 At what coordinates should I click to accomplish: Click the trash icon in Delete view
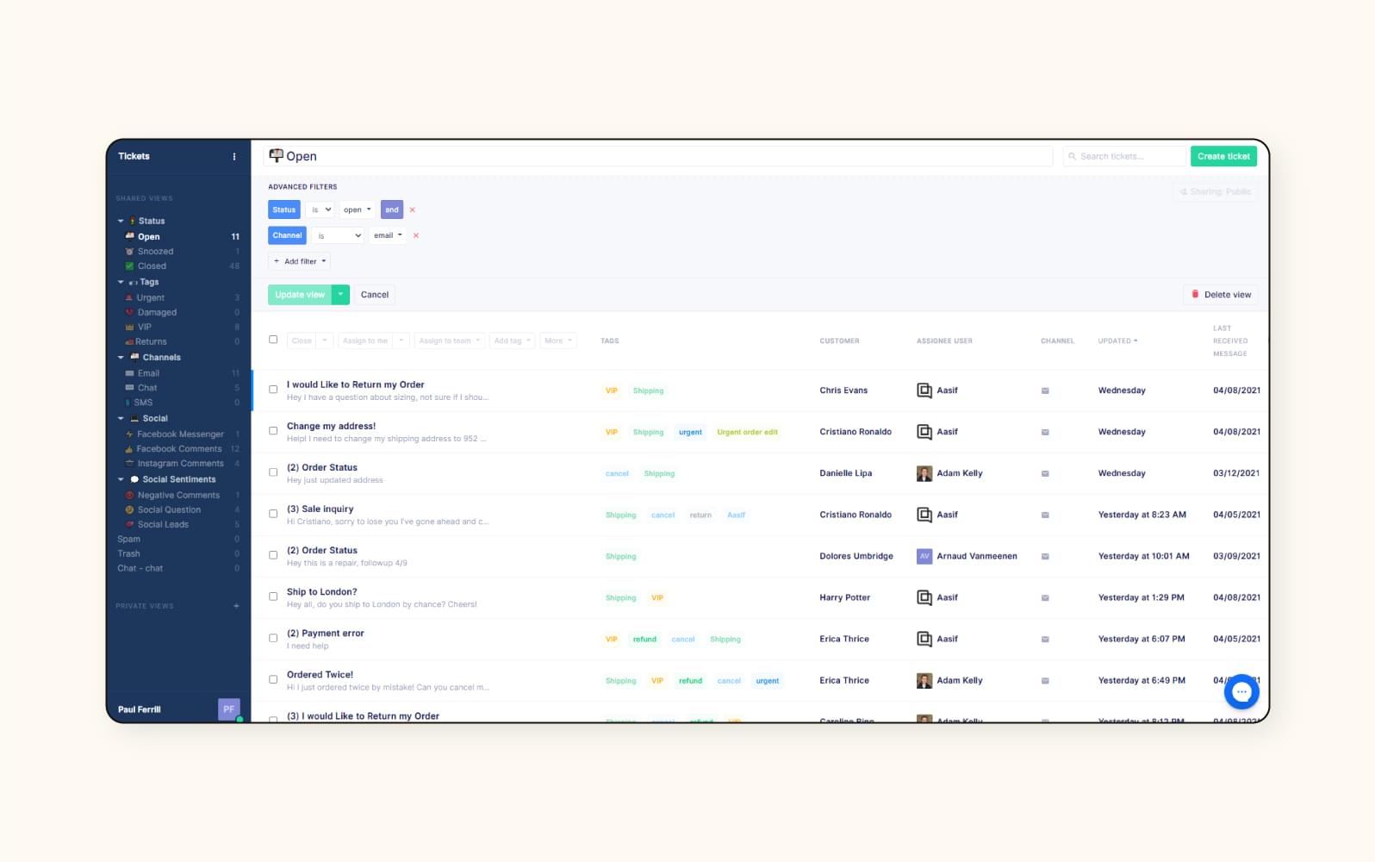pos(1195,294)
